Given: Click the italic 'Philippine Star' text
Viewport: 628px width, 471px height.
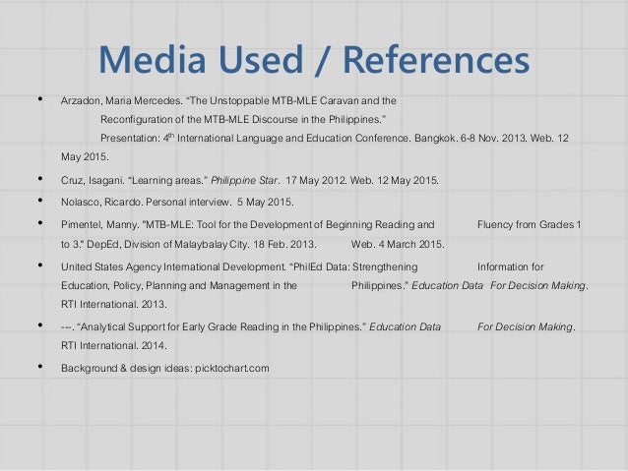Looking at the screenshot, I should (244, 181).
